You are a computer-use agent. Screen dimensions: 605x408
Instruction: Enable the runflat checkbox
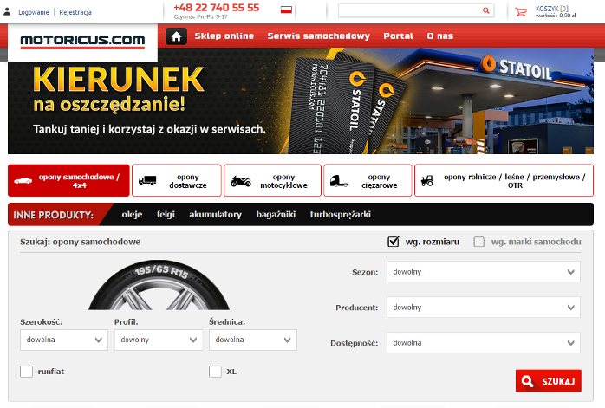27,372
